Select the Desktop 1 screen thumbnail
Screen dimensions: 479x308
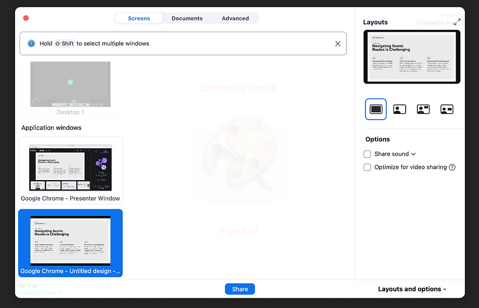(x=70, y=88)
